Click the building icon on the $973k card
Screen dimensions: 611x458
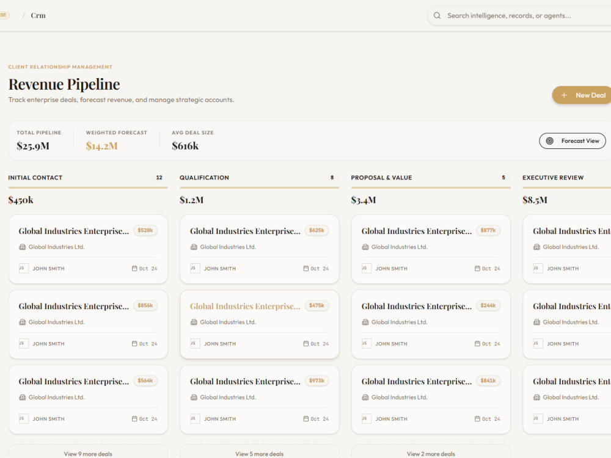coord(194,398)
